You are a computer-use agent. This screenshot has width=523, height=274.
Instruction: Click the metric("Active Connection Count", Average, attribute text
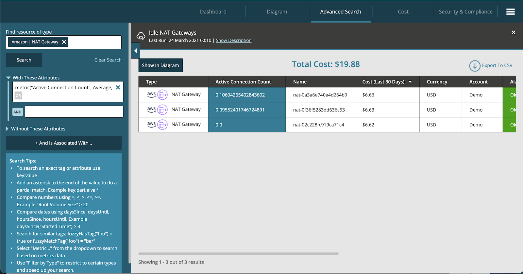64,87
